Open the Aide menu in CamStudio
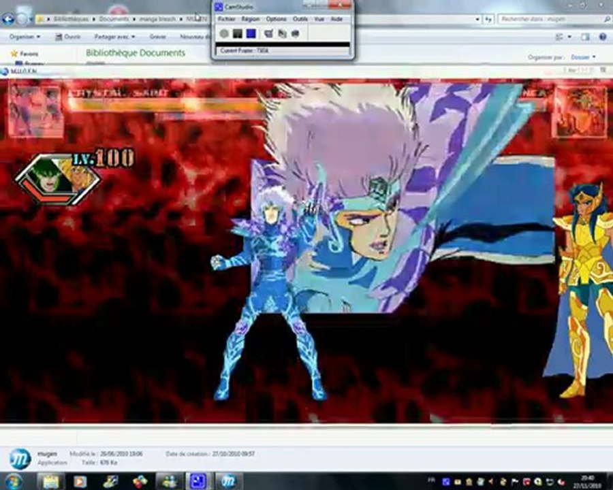Image resolution: width=613 pixels, height=490 pixels. [x=336, y=19]
